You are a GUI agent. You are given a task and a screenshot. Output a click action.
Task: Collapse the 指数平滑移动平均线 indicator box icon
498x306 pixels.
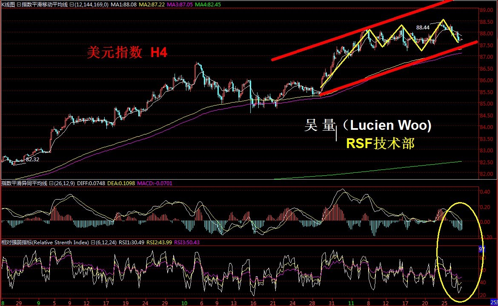click(x=71, y=4)
